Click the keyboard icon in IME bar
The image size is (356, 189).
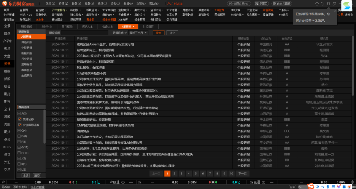click(333, 187)
